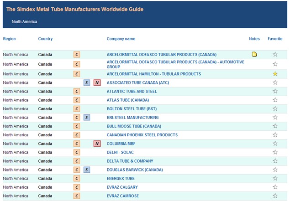Open the note icon for ArcelorMittal Dofasco Tubular Products

coord(254,54)
